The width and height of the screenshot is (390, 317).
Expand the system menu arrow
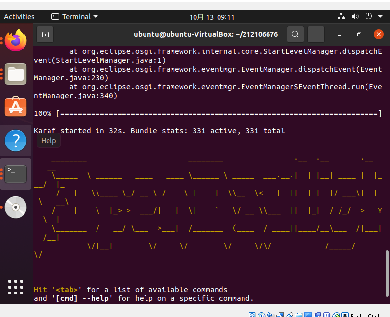pos(380,17)
